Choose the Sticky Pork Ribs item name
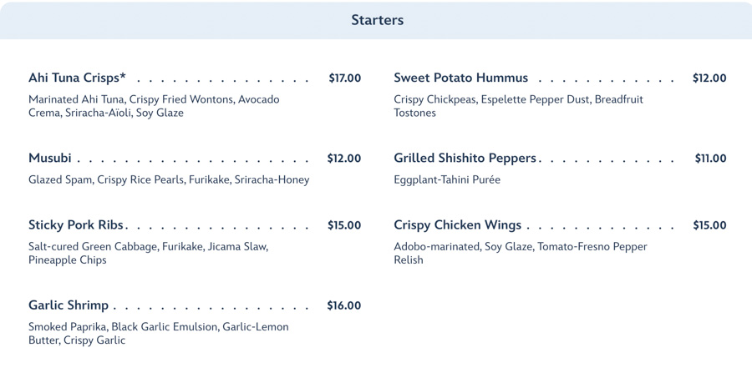The image size is (752, 373). tap(76, 225)
